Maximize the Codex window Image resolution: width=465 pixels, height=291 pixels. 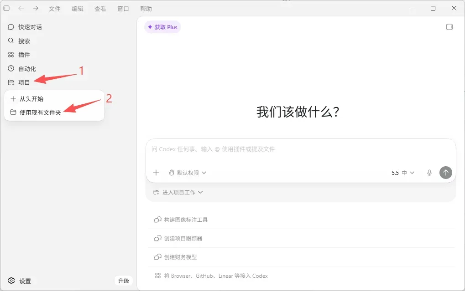click(433, 8)
